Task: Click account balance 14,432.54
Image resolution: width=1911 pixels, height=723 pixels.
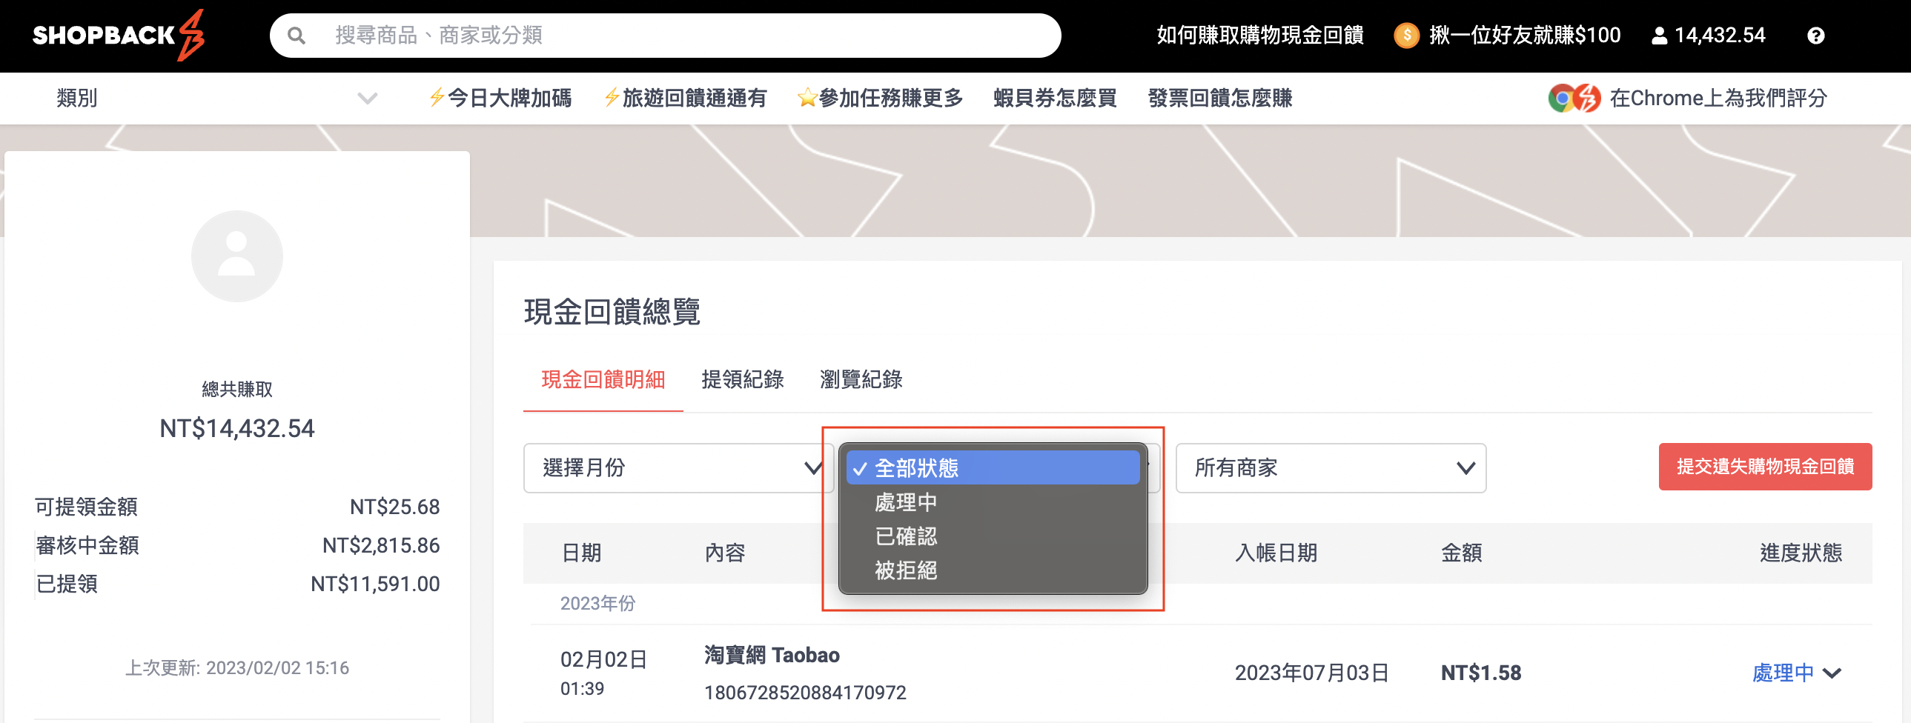Action: point(1720,35)
